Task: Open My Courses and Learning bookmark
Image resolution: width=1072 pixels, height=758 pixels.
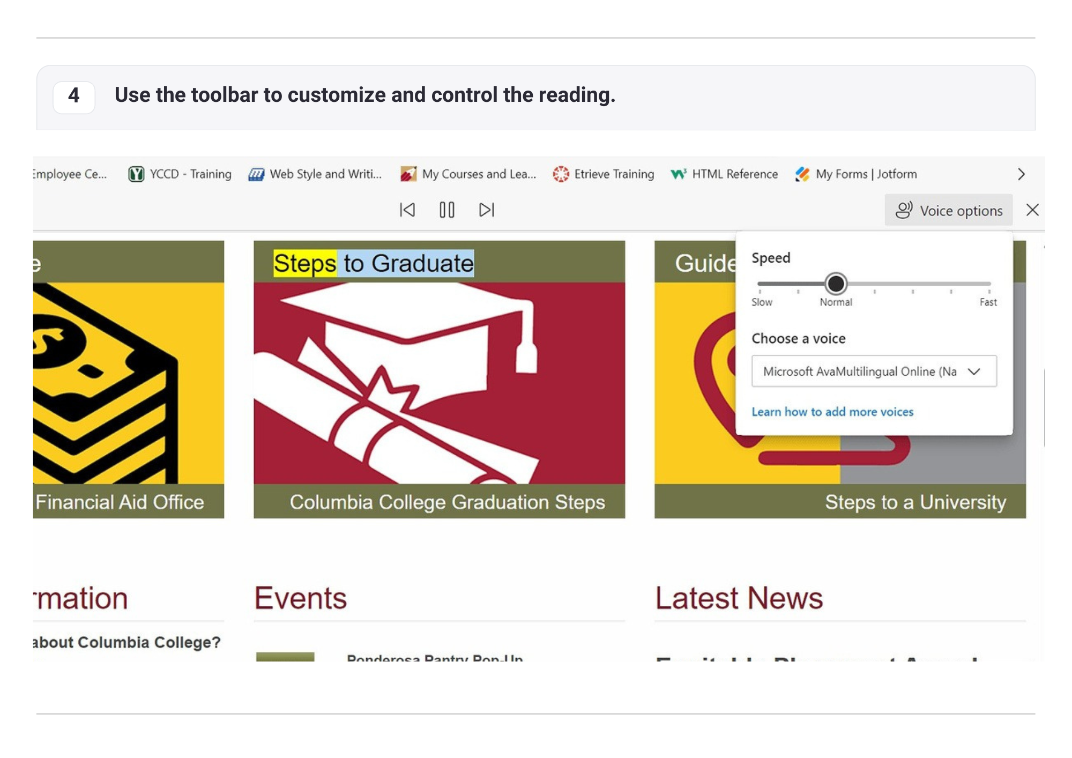Action: tap(468, 174)
